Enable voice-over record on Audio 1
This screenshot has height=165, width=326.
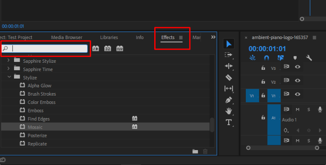(x=320, y=109)
